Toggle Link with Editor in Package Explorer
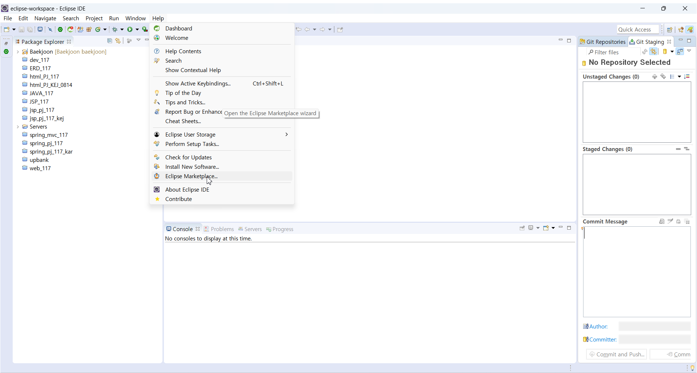 click(118, 41)
